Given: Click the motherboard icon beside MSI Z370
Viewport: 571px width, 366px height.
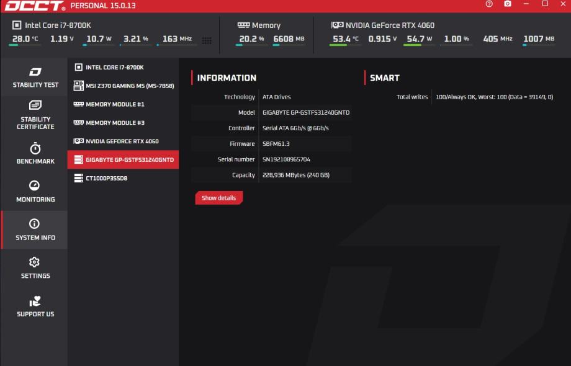Looking at the screenshot, I should pos(78,86).
